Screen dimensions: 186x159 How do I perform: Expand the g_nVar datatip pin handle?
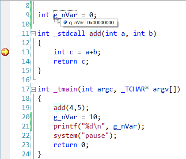click(57, 20)
